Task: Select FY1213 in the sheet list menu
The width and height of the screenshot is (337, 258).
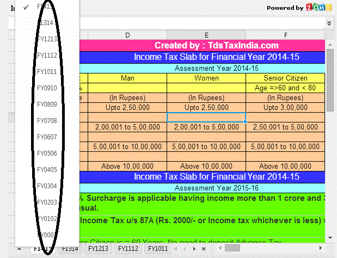Action: (x=47, y=39)
